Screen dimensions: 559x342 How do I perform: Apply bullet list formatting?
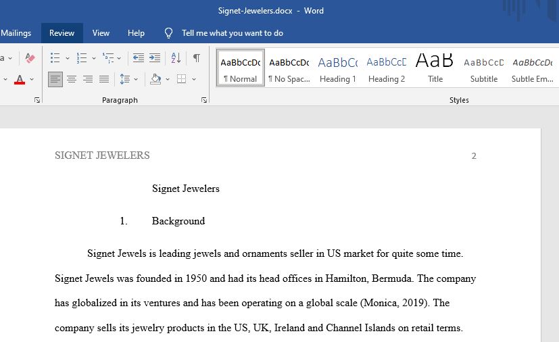coord(55,57)
